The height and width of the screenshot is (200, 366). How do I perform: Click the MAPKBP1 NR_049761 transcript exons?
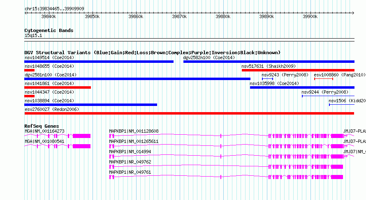click(x=226, y=177)
